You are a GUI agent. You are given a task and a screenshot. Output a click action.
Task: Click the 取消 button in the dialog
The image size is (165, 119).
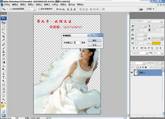click(x=94, y=45)
